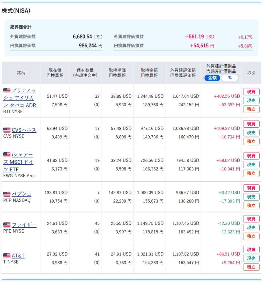Click PFE acquisition amount 1,149.75 USD
This screenshot has height=284, width=264.
150,223
